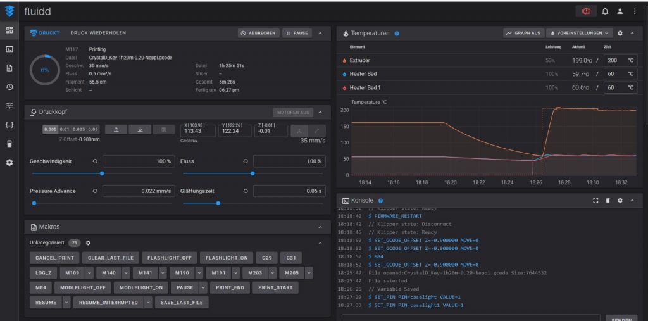Run the FLASHLIGHT_ON macro
Viewport: 648px width, 321px height.
pos(226,258)
